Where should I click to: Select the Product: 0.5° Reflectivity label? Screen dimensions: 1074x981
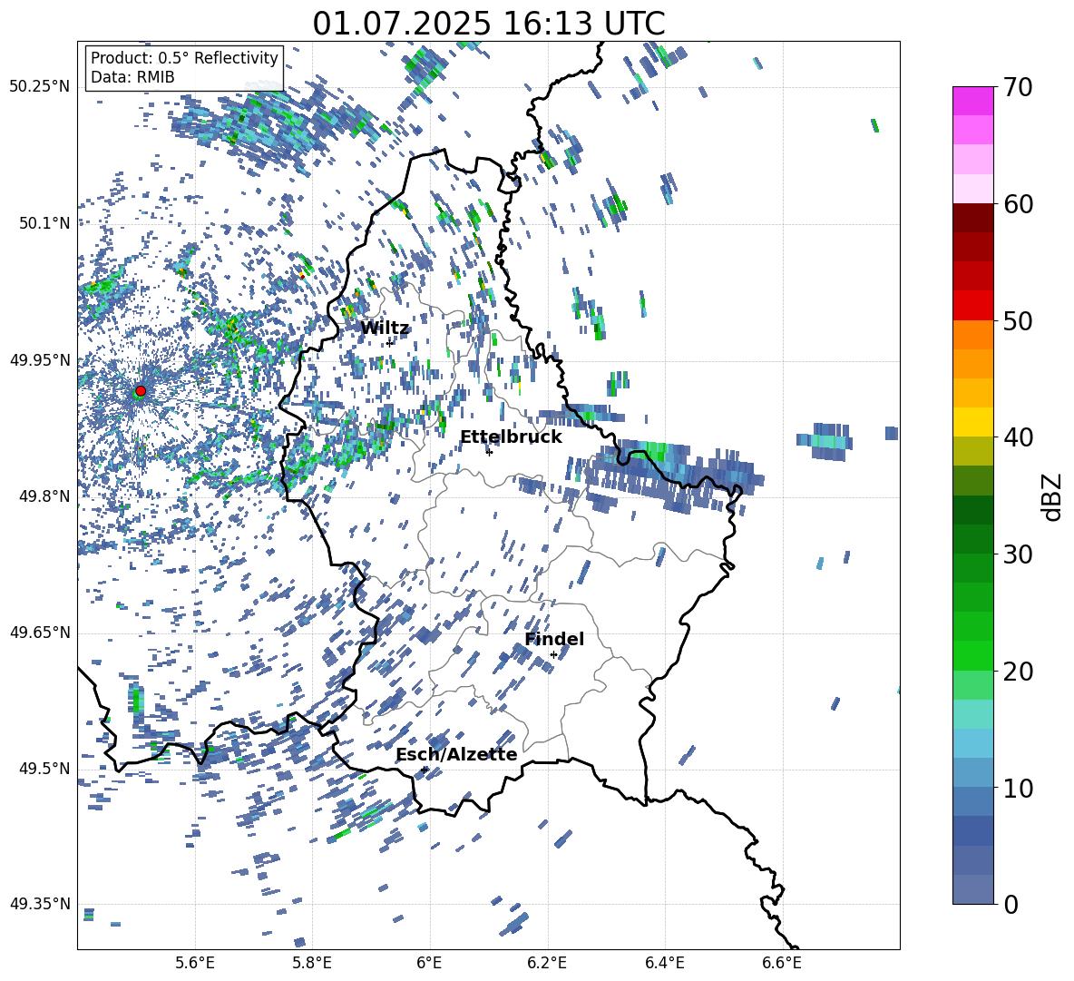click(184, 58)
